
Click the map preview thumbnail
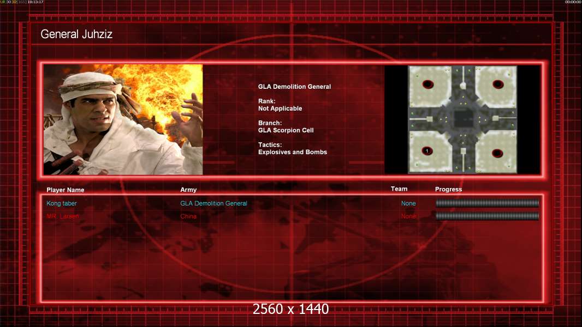tap(462, 119)
